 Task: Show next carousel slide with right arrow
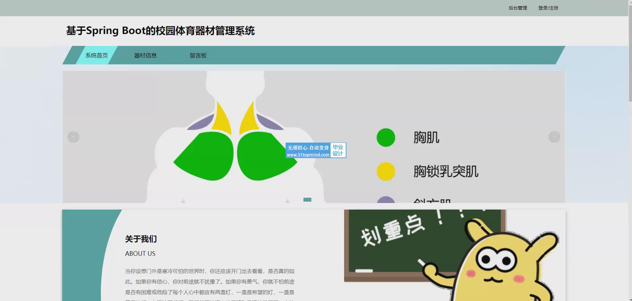coord(554,137)
